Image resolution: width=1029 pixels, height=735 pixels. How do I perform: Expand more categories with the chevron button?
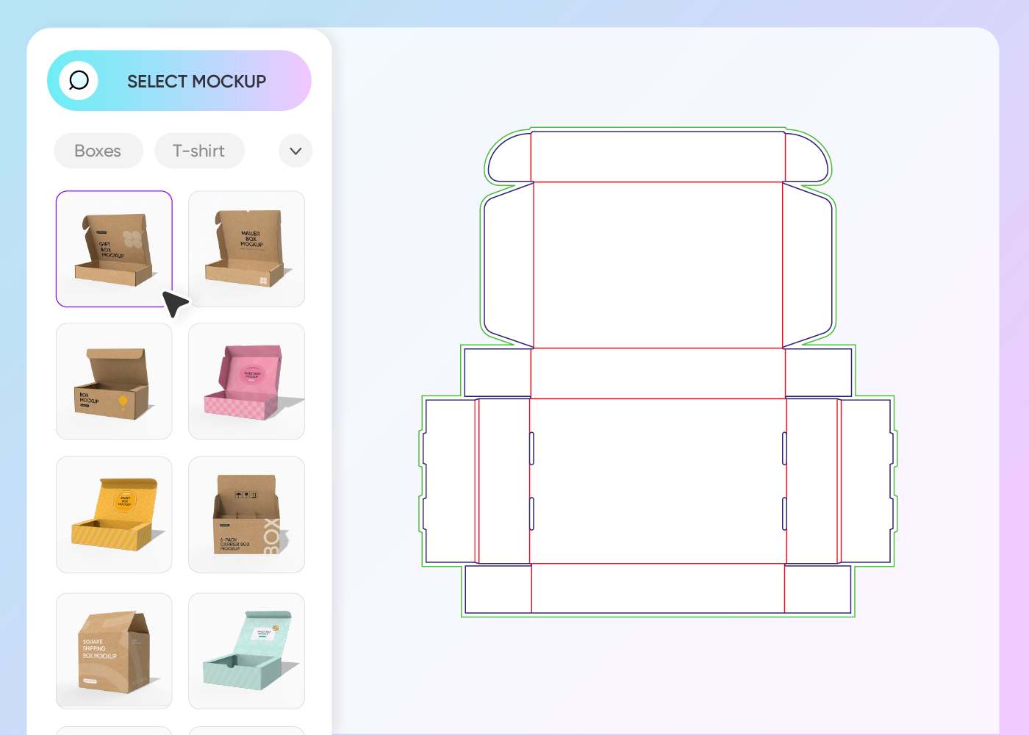point(295,151)
